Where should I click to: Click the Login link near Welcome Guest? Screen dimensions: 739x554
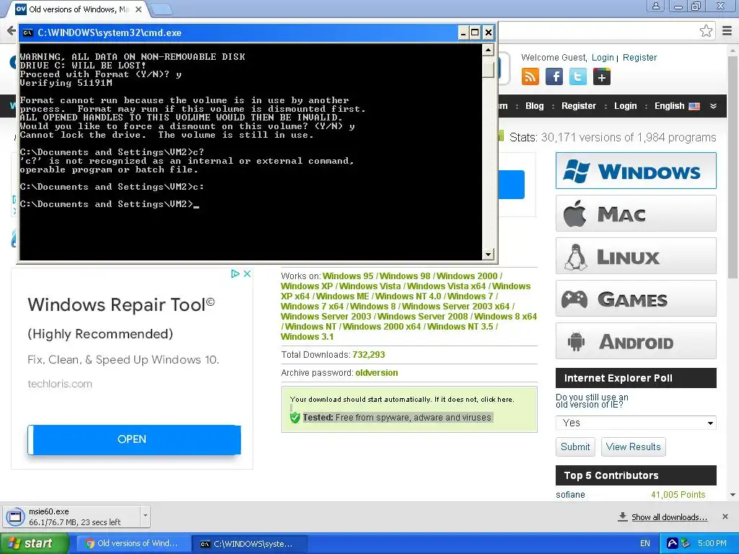(x=603, y=58)
